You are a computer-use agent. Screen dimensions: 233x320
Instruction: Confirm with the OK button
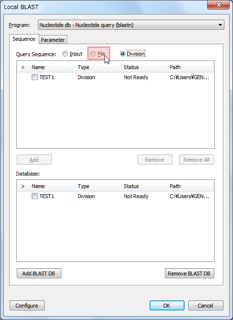click(x=167, y=306)
